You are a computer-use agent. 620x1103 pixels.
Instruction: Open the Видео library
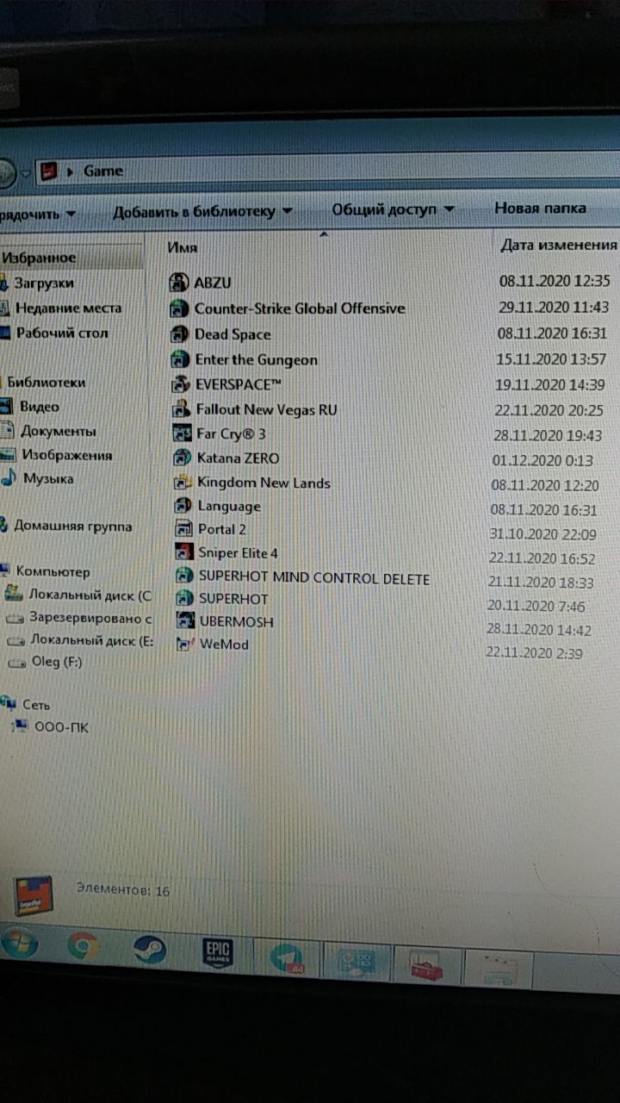(x=40, y=407)
